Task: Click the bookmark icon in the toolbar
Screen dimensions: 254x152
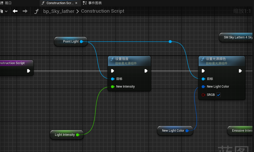Action: (2, 11)
